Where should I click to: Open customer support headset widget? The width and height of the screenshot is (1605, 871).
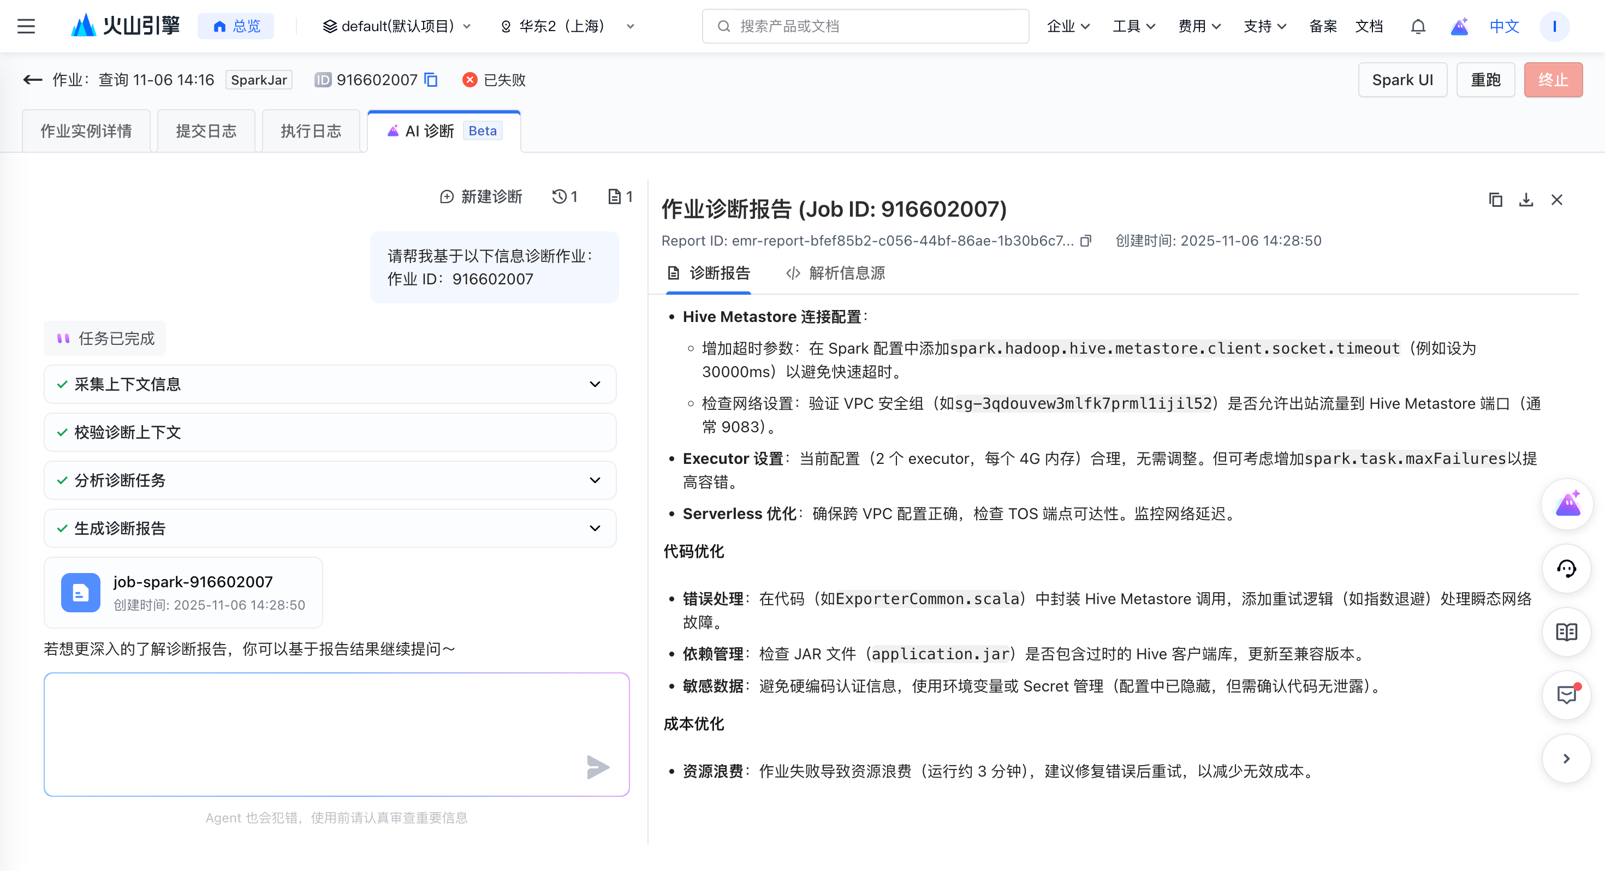coord(1566,568)
